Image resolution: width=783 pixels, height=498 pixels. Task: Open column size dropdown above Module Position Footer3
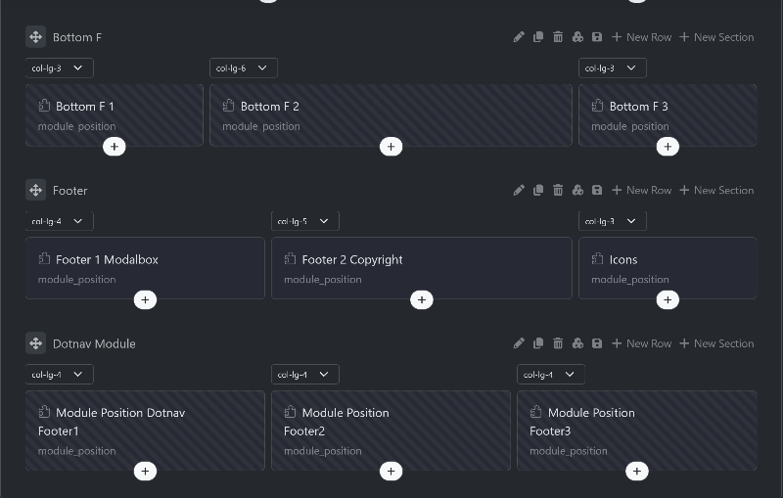551,375
